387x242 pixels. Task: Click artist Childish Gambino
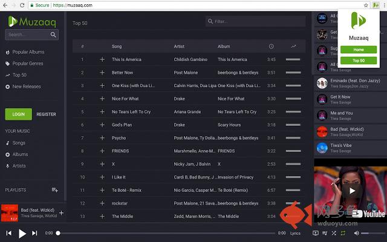(x=190, y=59)
